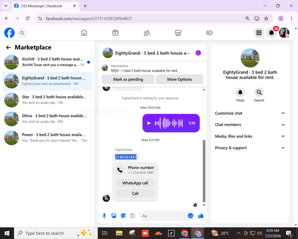Open the Gaming controller icon
The image size is (298, 239).
(209, 33)
